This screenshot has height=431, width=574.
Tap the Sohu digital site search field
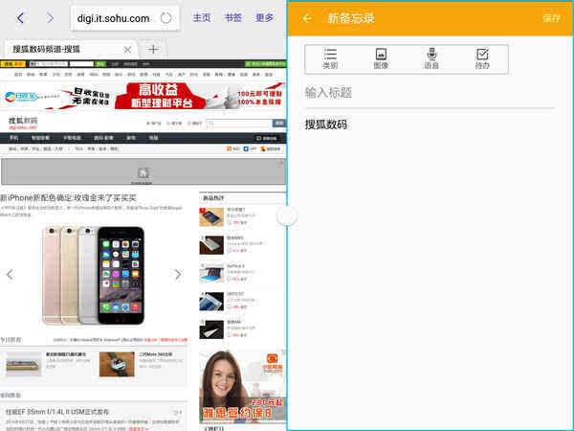click(238, 124)
